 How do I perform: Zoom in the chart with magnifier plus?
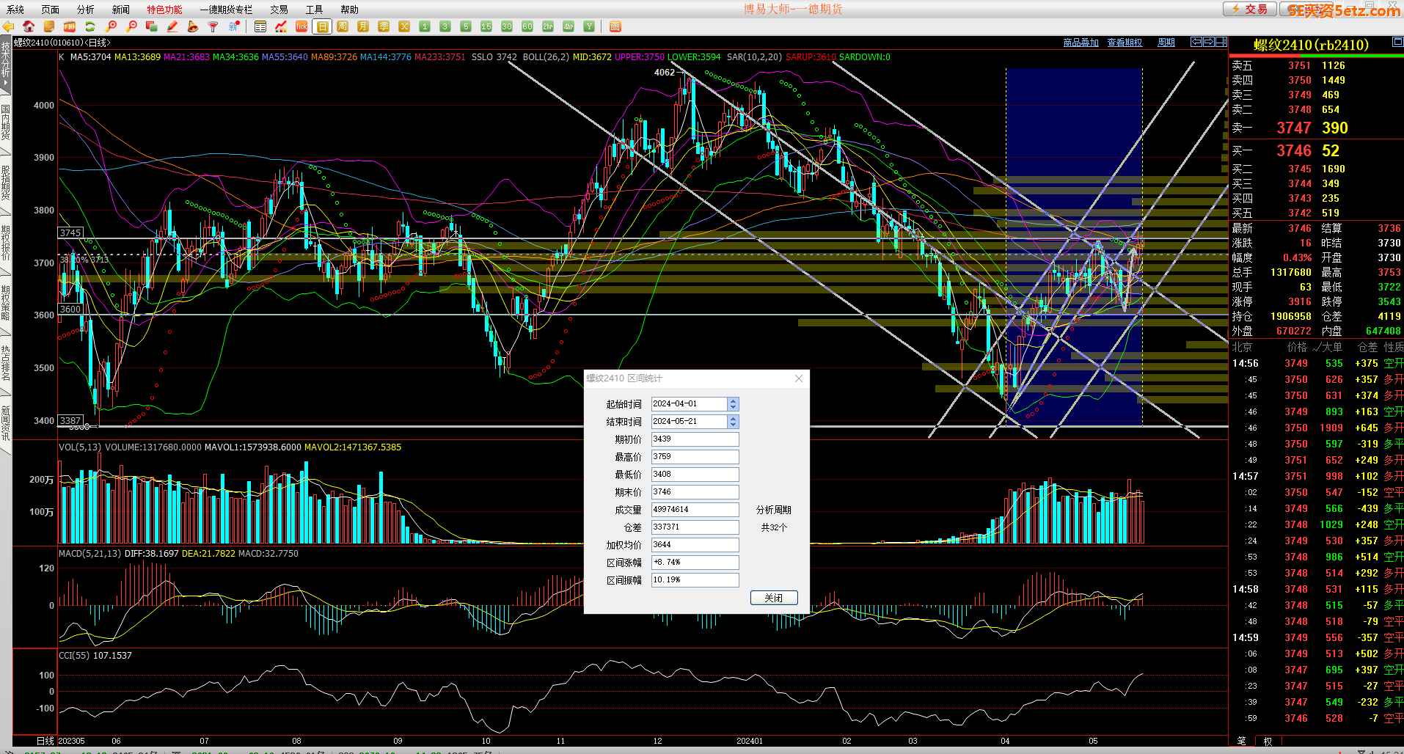111,26
